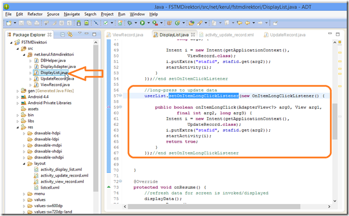Click the override marker at line 73
Viewport: 349px width, 216px height.
pos(108,187)
